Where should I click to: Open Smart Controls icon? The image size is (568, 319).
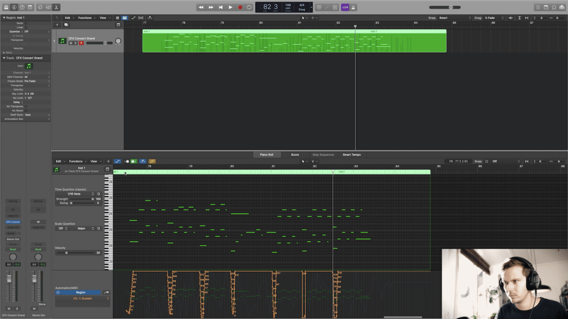point(40,7)
